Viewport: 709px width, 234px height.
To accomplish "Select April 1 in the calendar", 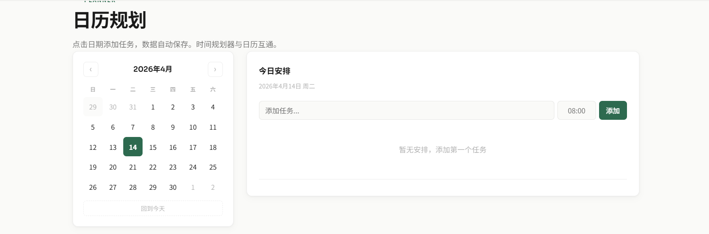I will pyautogui.click(x=153, y=107).
